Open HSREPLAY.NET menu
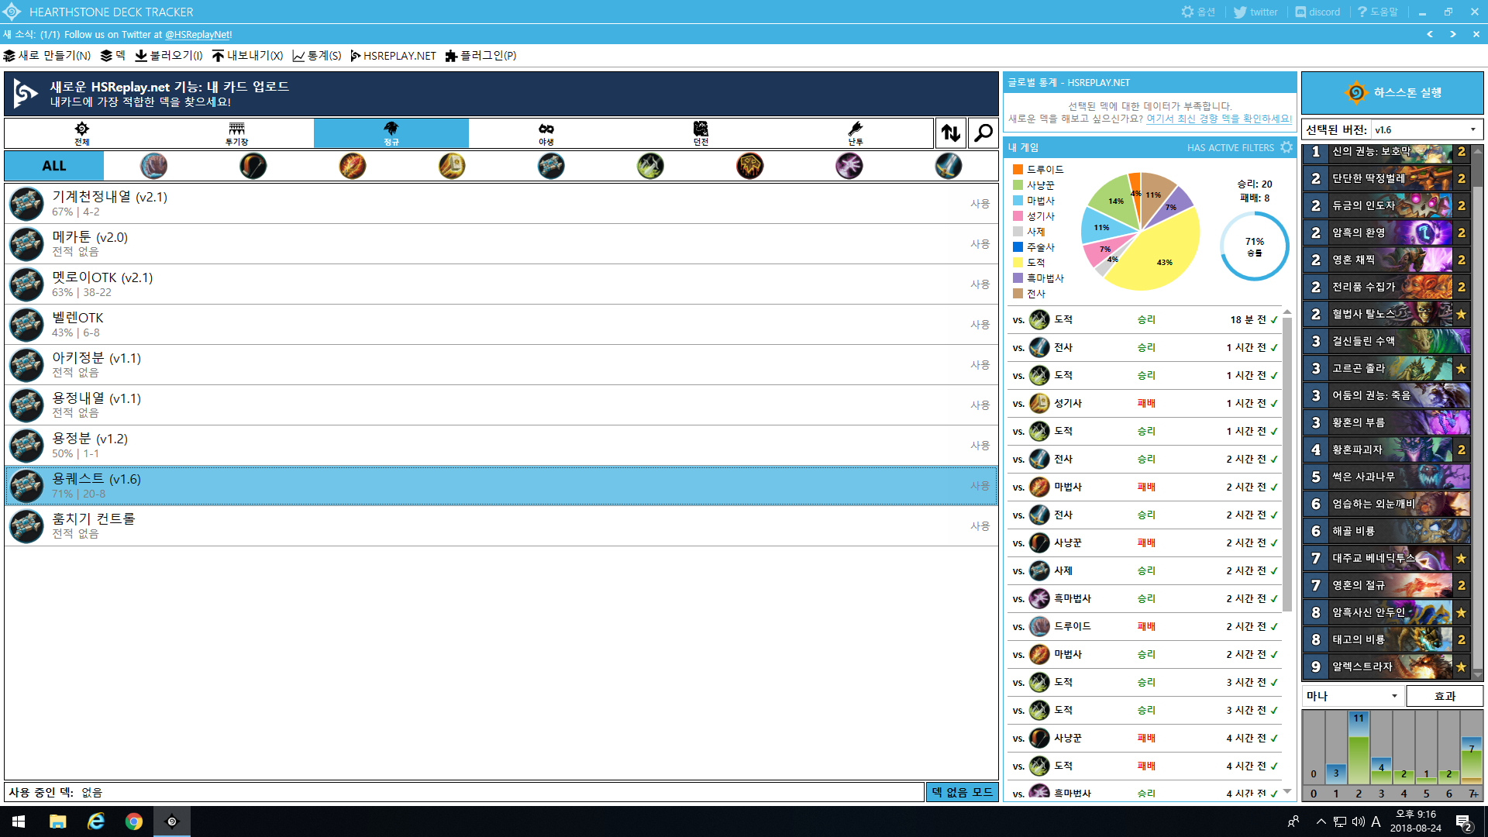The height and width of the screenshot is (837, 1488). click(394, 56)
